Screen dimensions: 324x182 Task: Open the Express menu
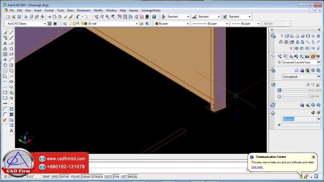tap(134, 10)
